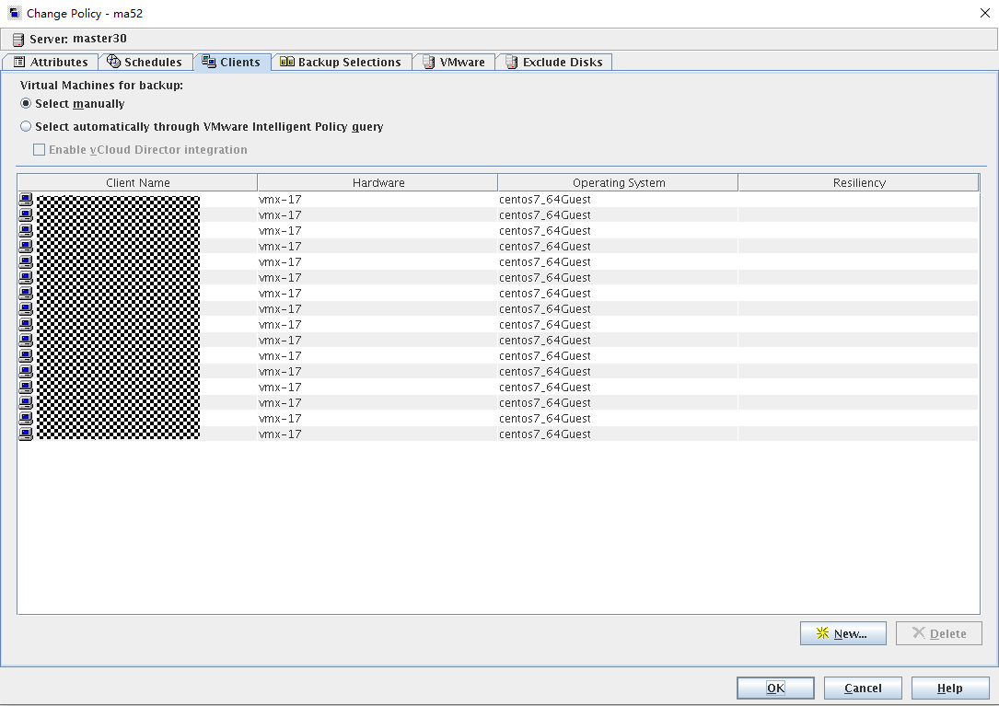Click the Change Policy window title icon
999x706 pixels.
tap(15, 14)
